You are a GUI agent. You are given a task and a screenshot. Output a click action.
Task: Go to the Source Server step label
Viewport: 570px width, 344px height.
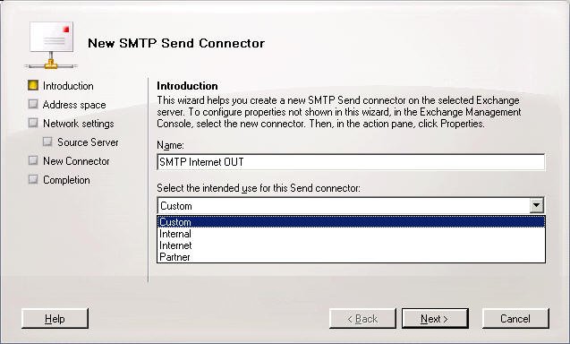click(x=88, y=142)
